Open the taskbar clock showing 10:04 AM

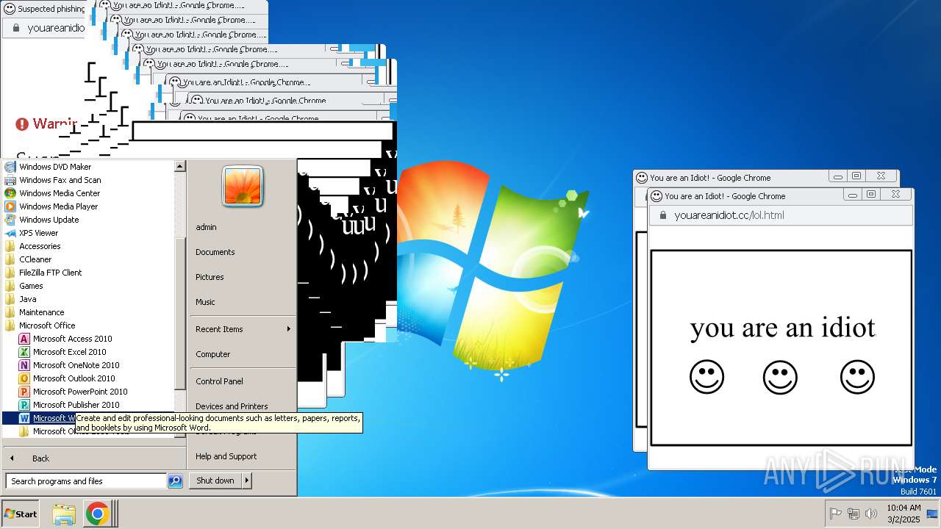click(903, 514)
